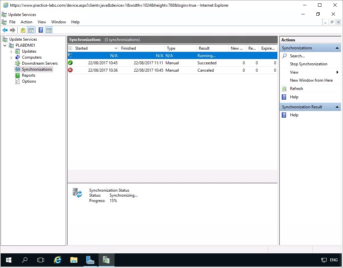Toggle Show/Hide Action Pane toolbar button
The image size is (343, 268).
(49, 30)
